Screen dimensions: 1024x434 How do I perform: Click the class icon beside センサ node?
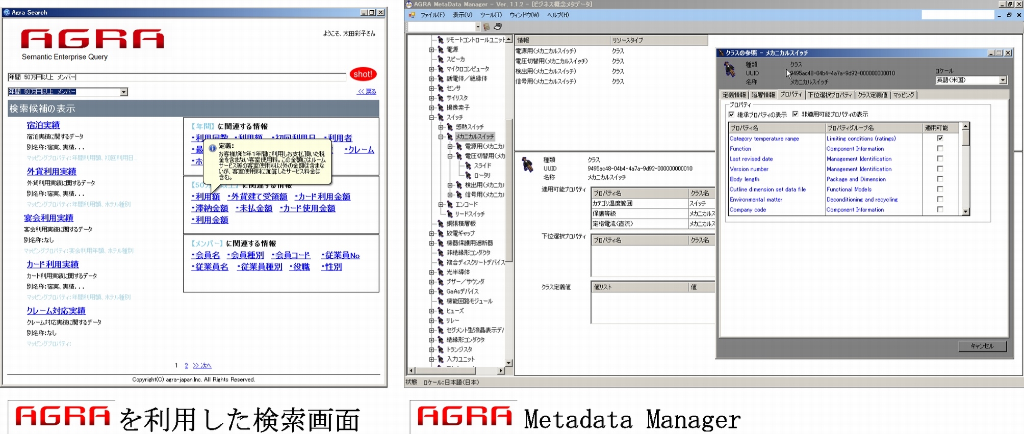point(441,88)
